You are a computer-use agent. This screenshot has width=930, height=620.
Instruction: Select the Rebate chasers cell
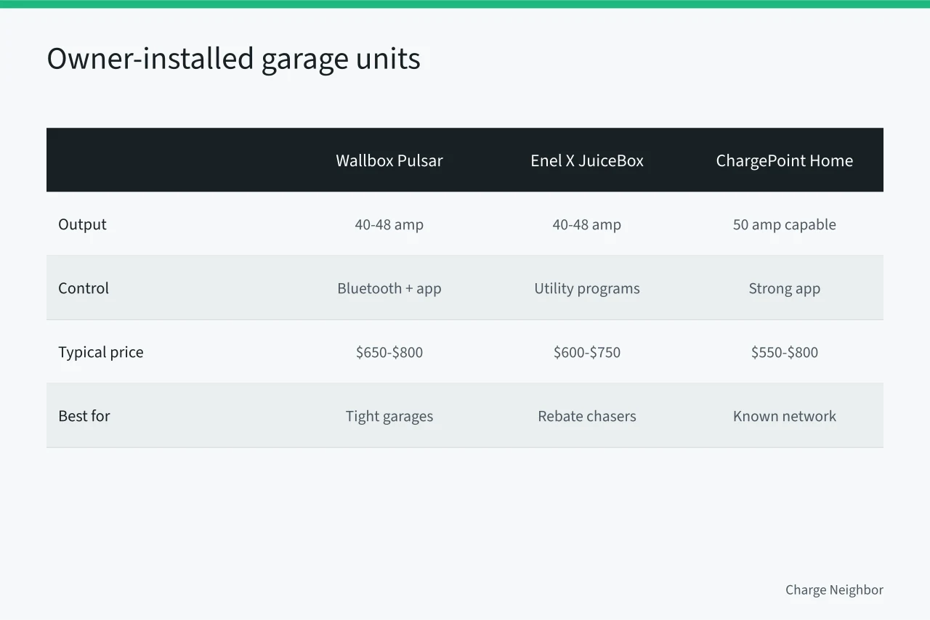pos(587,416)
